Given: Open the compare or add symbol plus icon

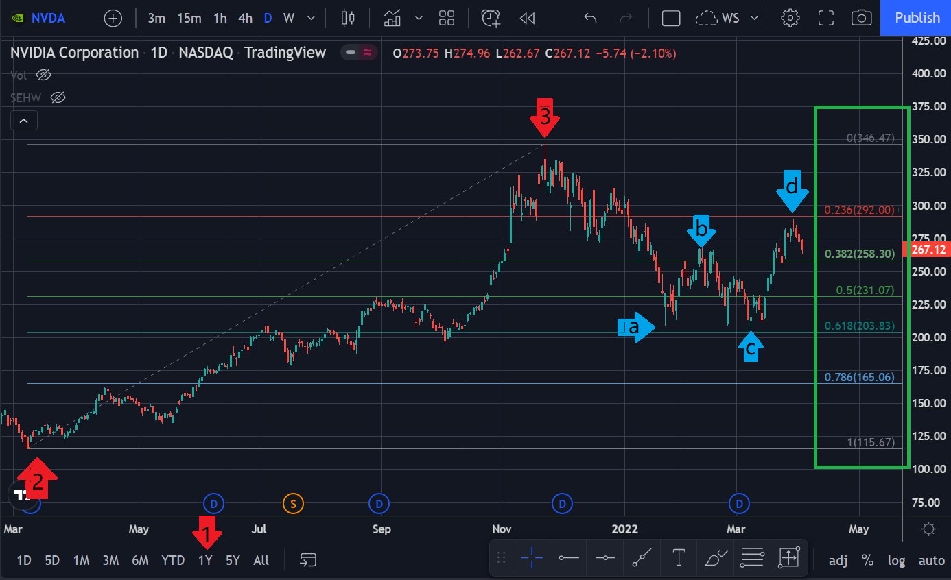Looking at the screenshot, I should pos(113,19).
